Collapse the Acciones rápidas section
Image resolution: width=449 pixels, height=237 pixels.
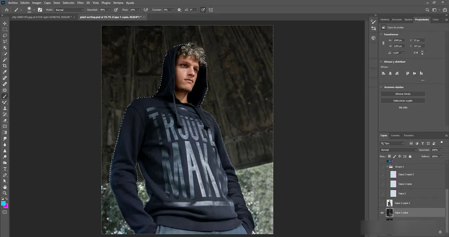point(381,87)
